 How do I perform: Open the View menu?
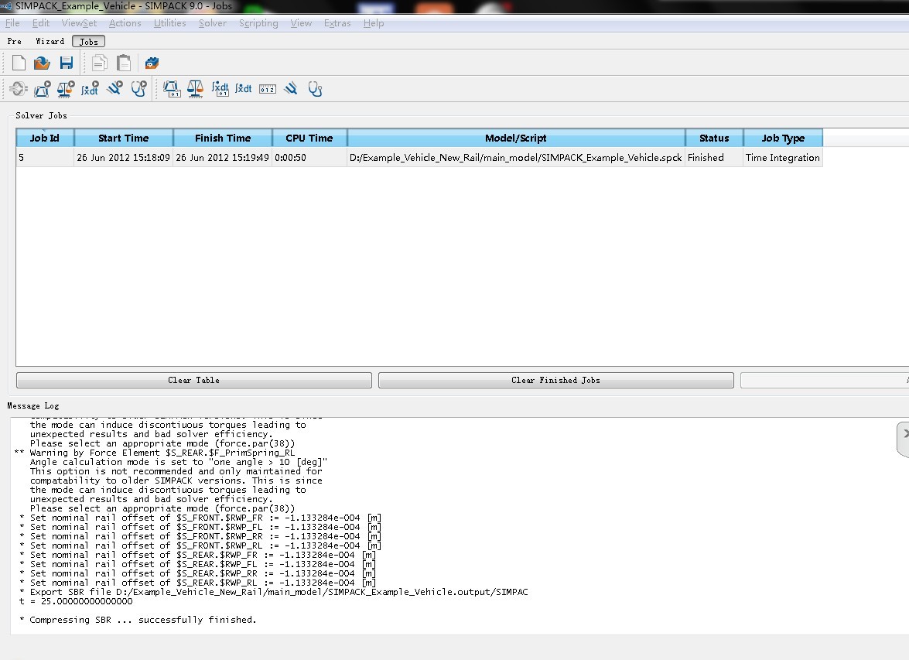301,23
